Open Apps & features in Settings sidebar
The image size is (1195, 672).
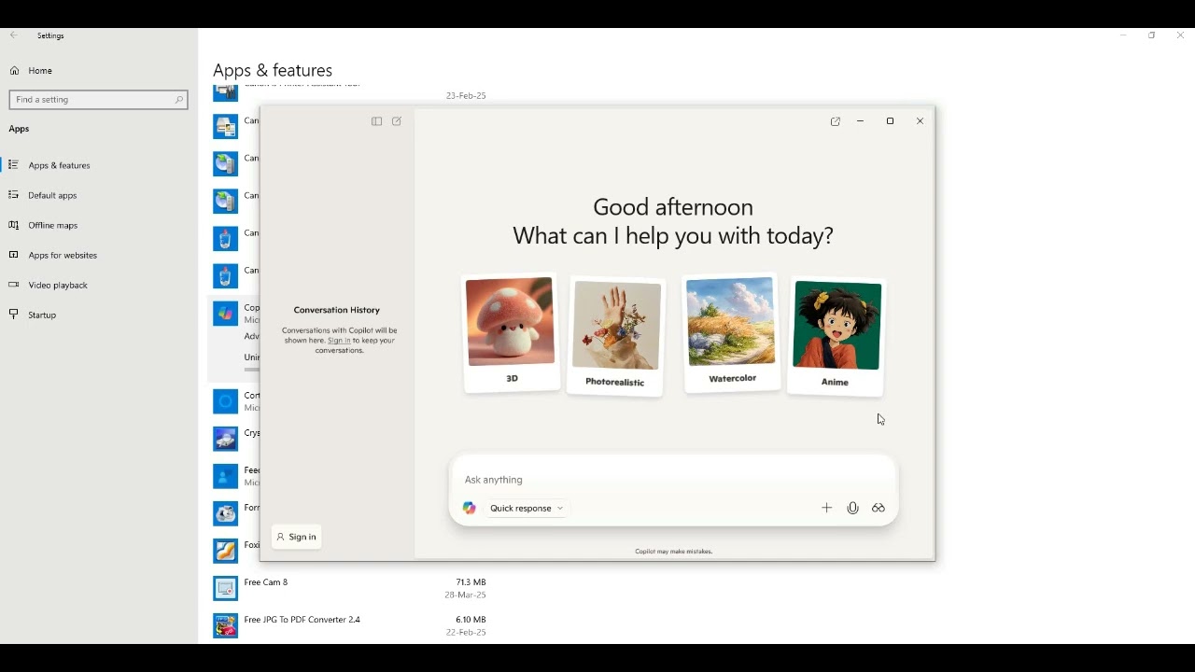pyautogui.click(x=59, y=165)
